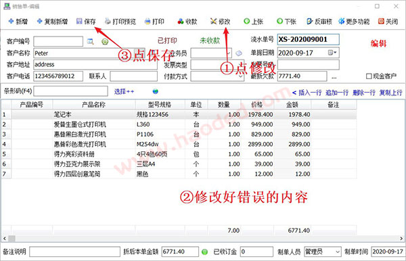Image resolution: width=406 pixels, height=261 pixels.
Task: Toggle the 现金客户 checkbox
Action: coord(369,76)
